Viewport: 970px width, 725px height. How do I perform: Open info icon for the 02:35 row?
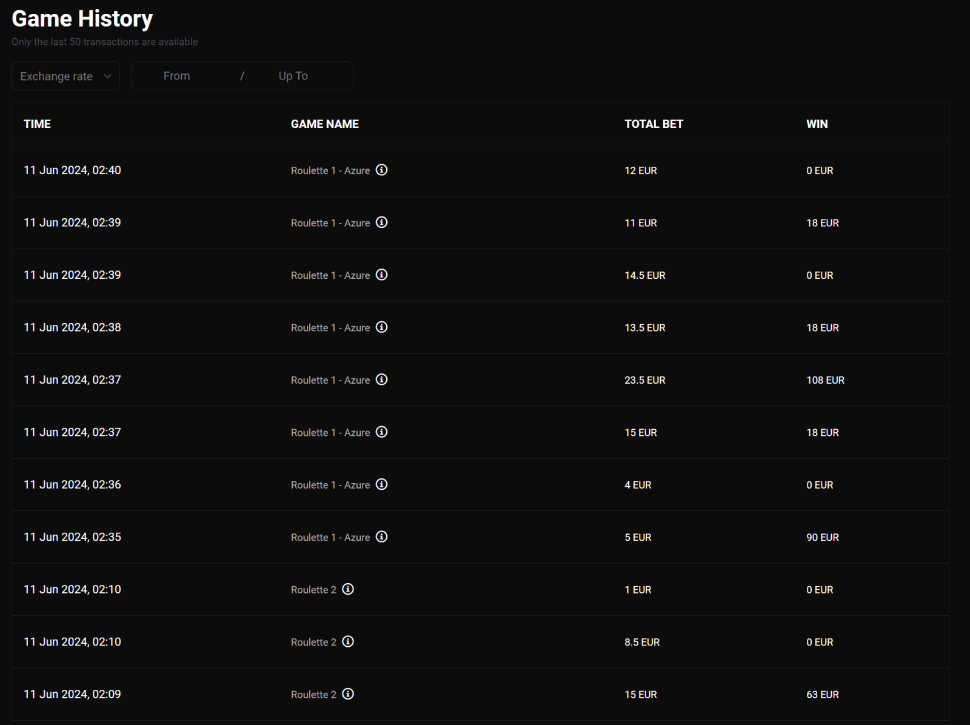pos(381,537)
